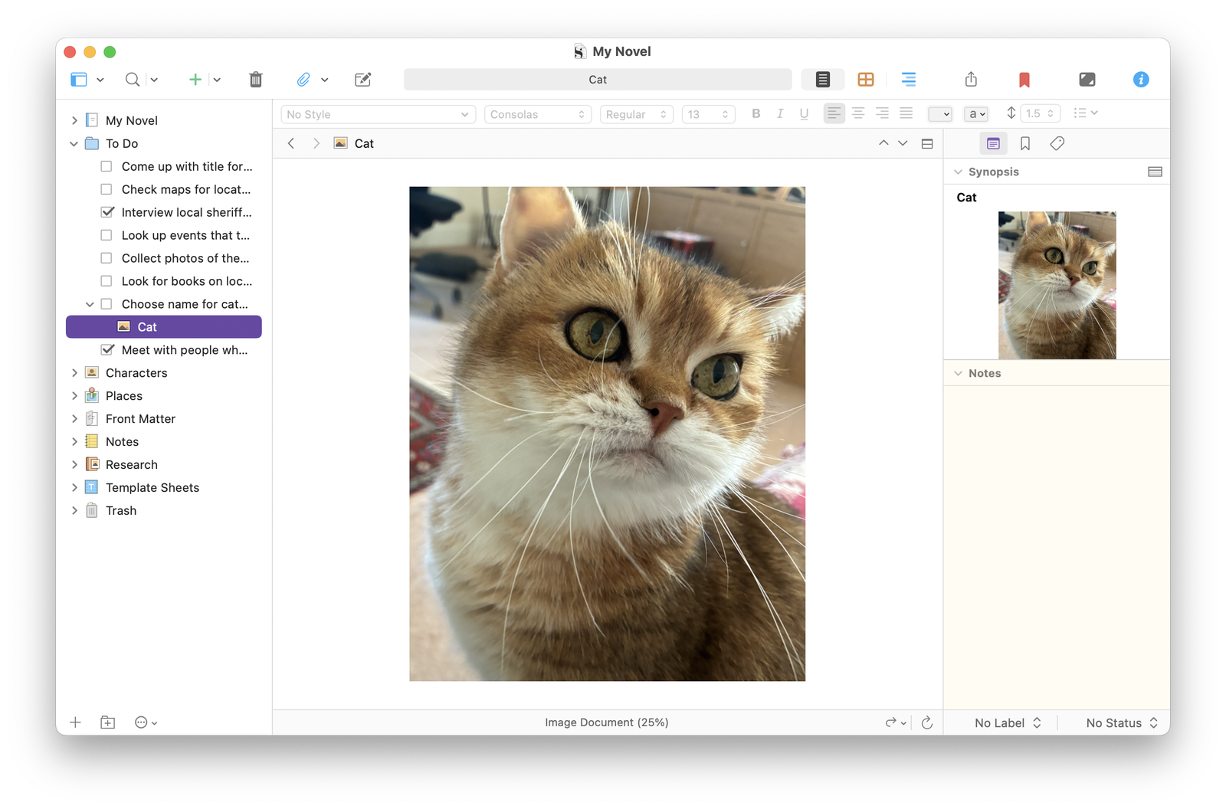The image size is (1226, 809).
Task: Show the Keywords tag inspector tab
Action: [x=1057, y=144]
